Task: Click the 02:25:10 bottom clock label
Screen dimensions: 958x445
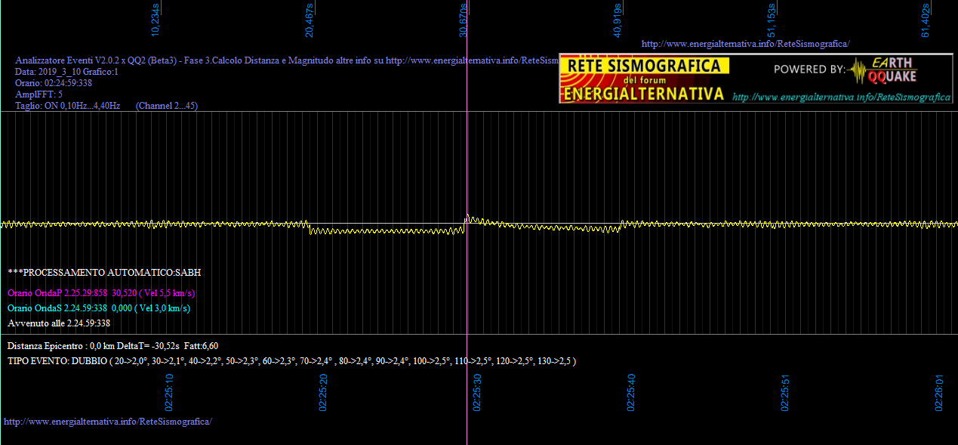Action: click(x=169, y=392)
